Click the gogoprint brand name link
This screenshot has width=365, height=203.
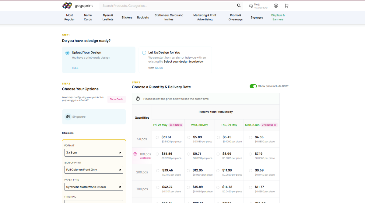tap(84, 6)
